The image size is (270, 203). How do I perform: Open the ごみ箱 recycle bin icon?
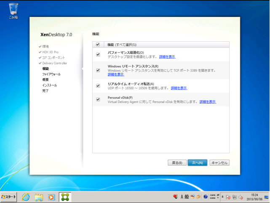tap(13, 11)
